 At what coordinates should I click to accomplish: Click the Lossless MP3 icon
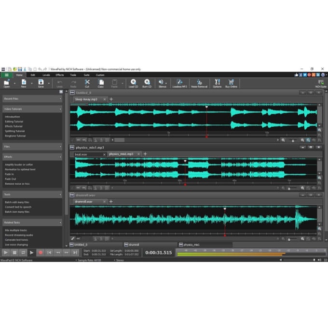(x=181, y=82)
